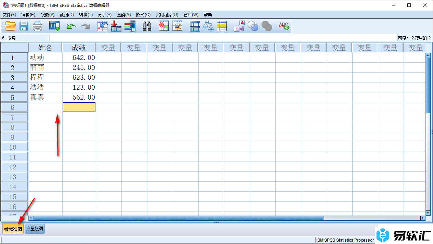Click the horizontal scrollbar right arrow

(423, 218)
